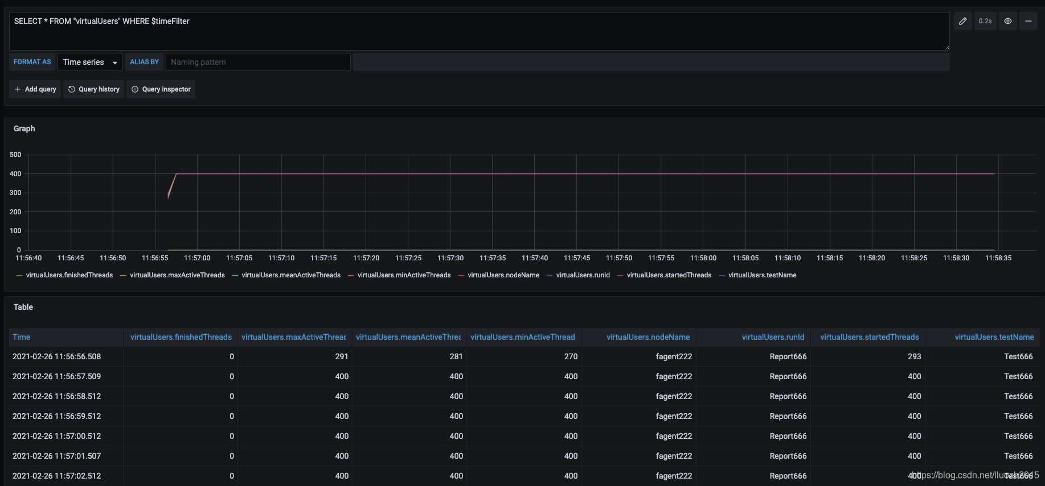Image resolution: width=1045 pixels, height=486 pixels.
Task: Sort by virtualUsers.finishedThreads column header
Action: [x=181, y=337]
